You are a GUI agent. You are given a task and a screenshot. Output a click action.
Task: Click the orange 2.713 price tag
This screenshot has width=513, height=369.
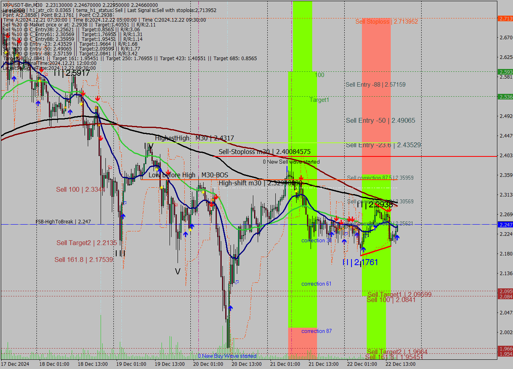tap(505, 18)
